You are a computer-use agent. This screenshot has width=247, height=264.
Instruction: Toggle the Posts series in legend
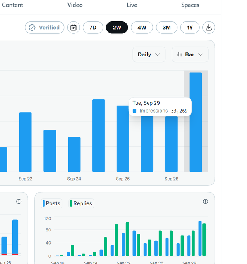[51, 203]
